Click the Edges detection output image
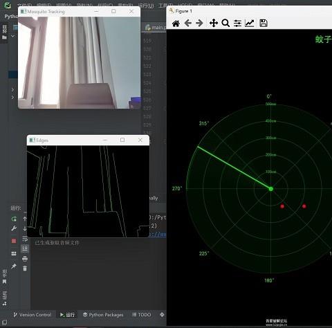The image size is (332, 328). pyautogui.click(x=88, y=191)
